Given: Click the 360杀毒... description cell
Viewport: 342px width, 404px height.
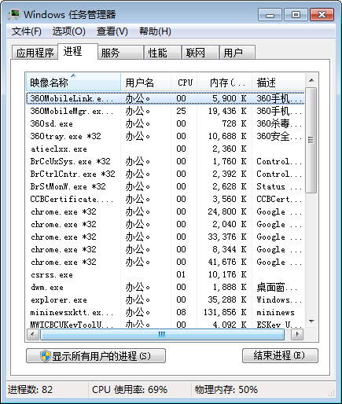Looking at the screenshot, I should point(279,123).
